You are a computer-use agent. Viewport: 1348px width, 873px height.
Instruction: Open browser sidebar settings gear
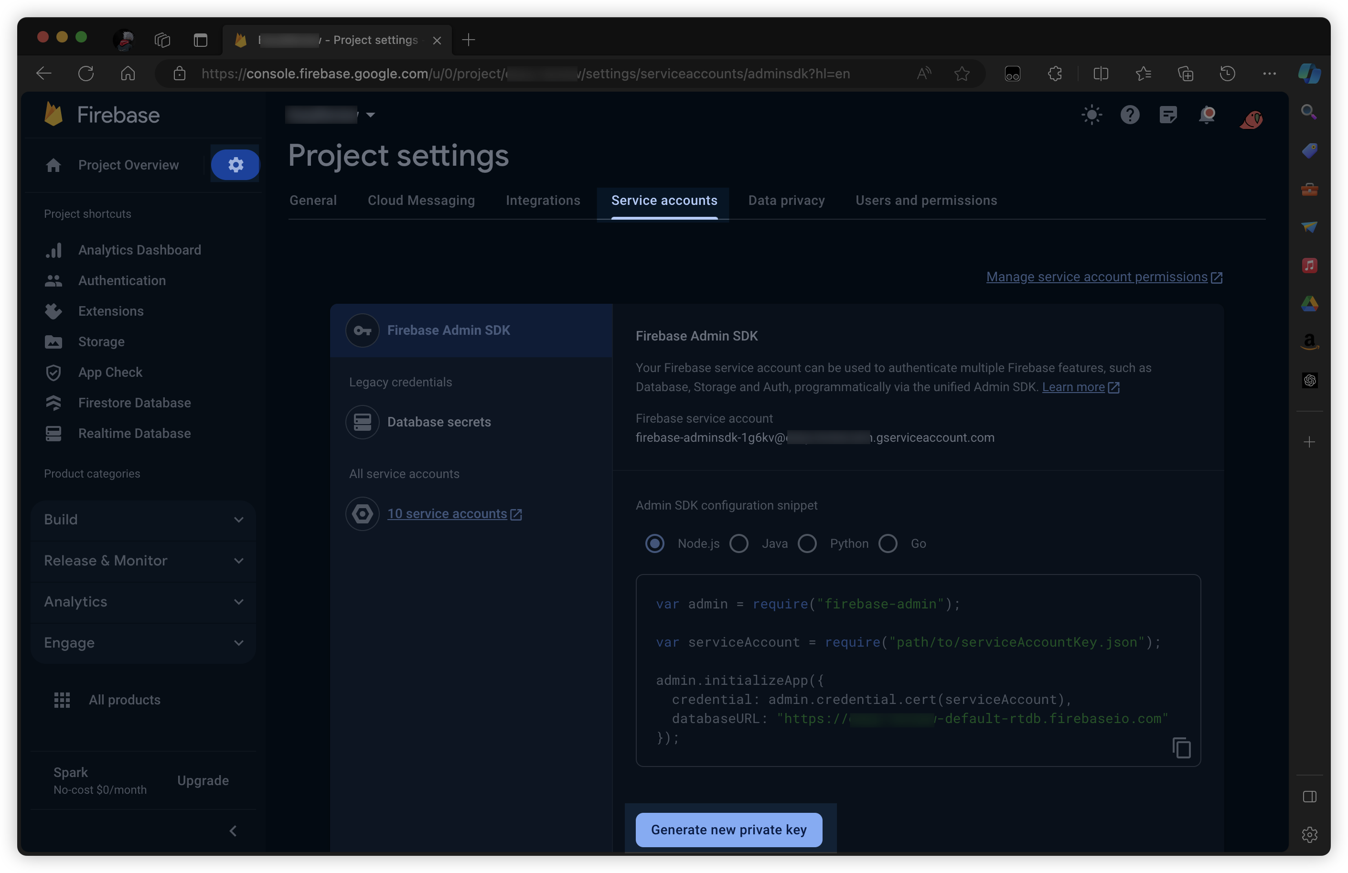[1309, 834]
